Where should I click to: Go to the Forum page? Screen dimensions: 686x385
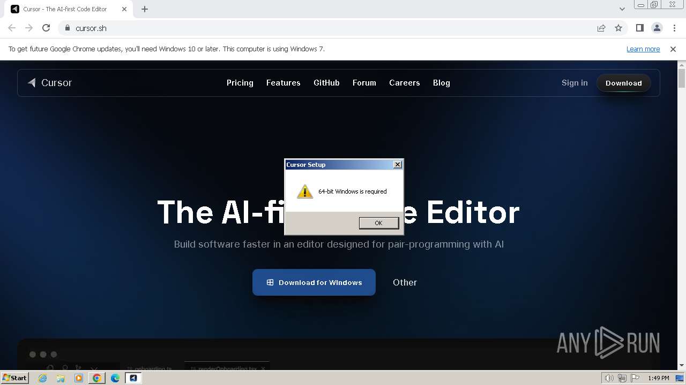(x=364, y=83)
